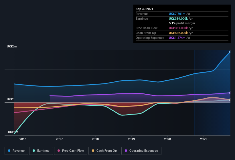This screenshot has height=160, width=235.
Task: Select the Revenue endpoint marker on chart
Action: pos(230,52)
